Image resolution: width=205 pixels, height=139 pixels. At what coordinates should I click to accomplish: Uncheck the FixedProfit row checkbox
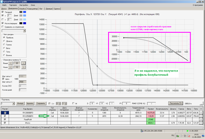(5, 119)
